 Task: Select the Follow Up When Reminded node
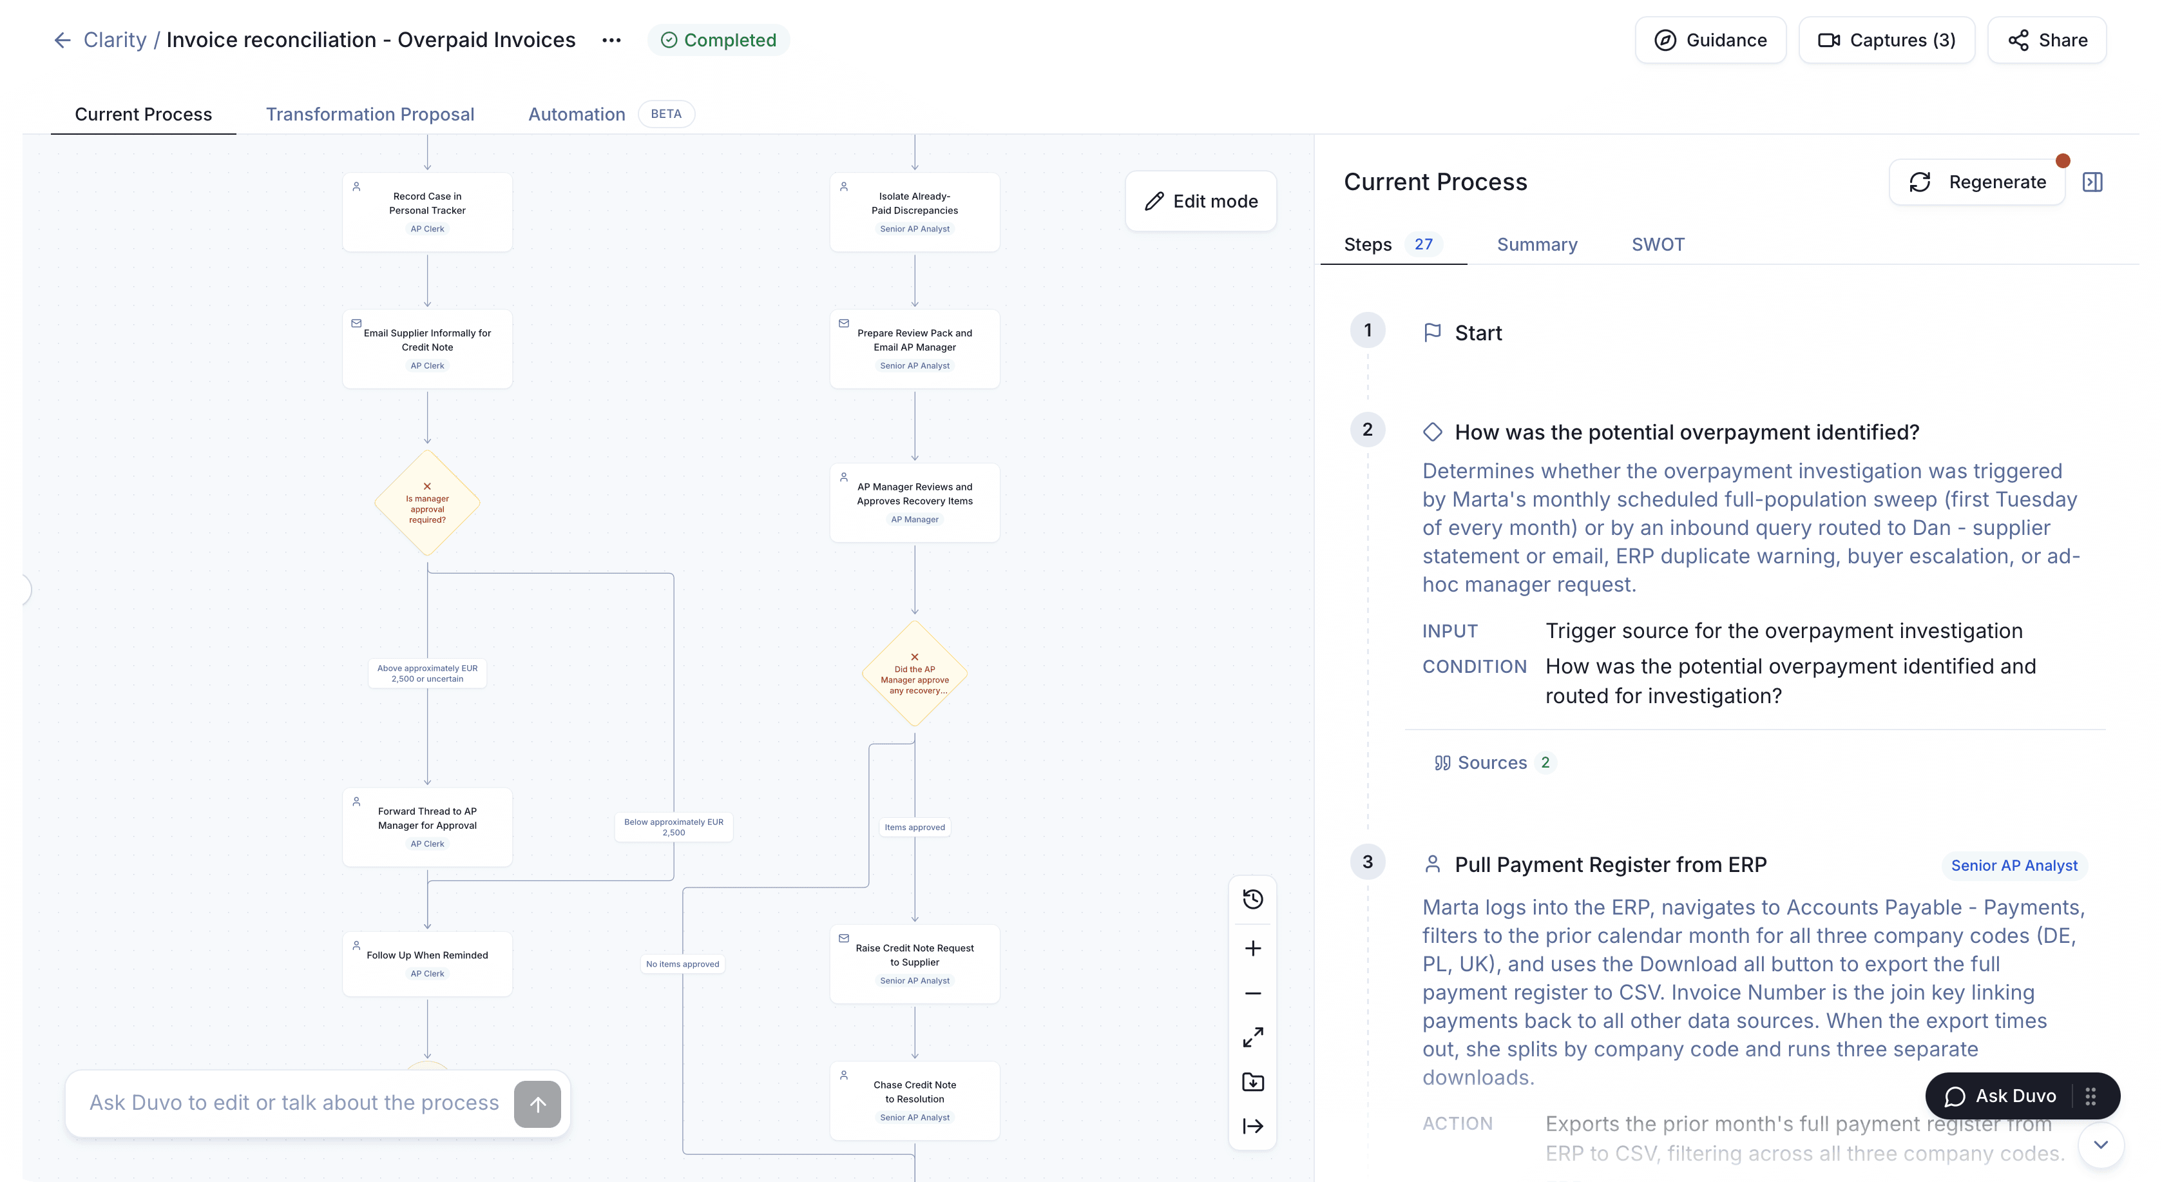(427, 964)
